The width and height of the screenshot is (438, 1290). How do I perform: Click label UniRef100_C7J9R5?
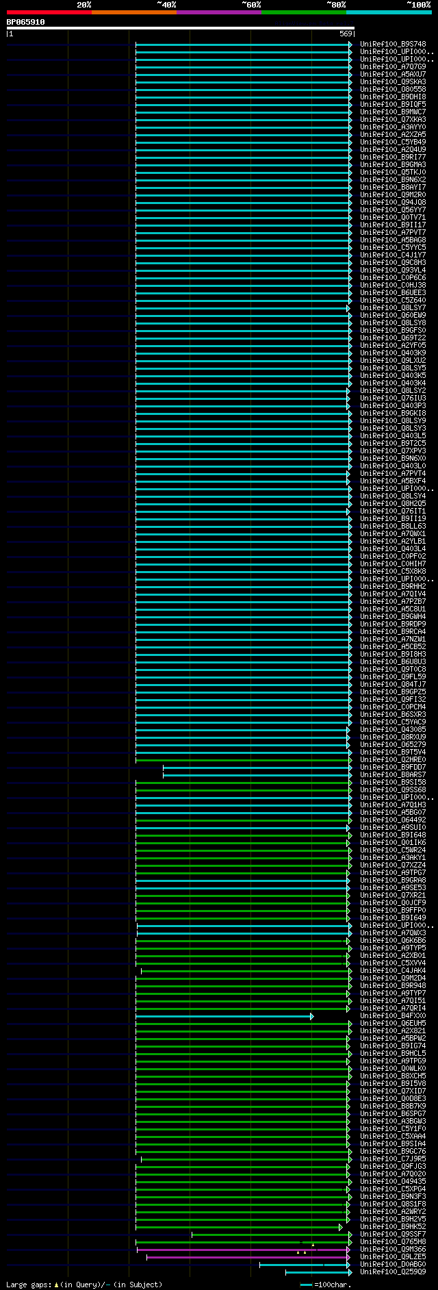point(393,1159)
